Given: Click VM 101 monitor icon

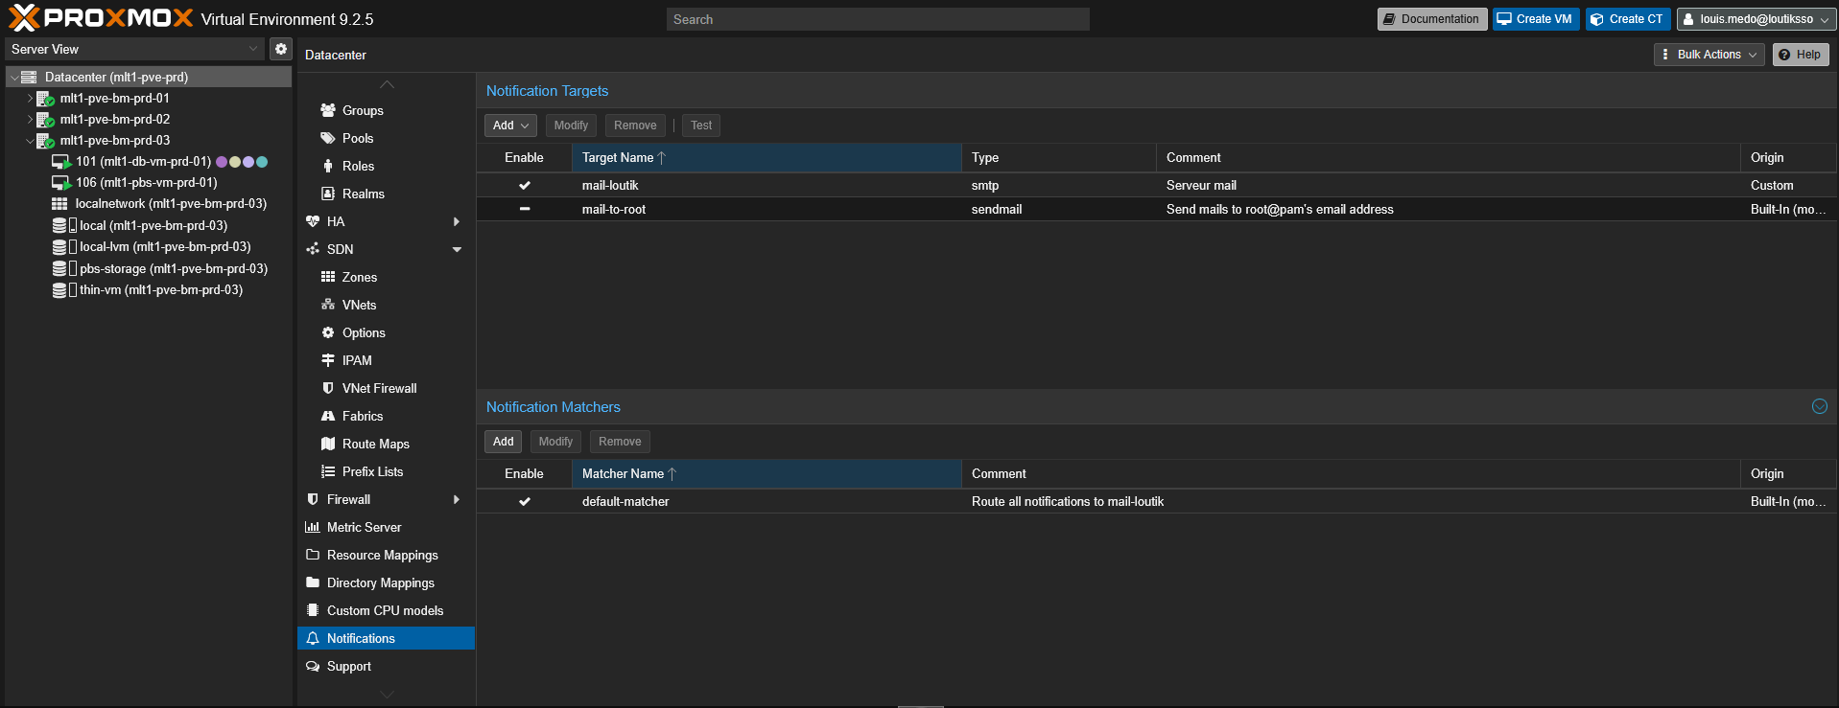Looking at the screenshot, I should pyautogui.click(x=61, y=162).
